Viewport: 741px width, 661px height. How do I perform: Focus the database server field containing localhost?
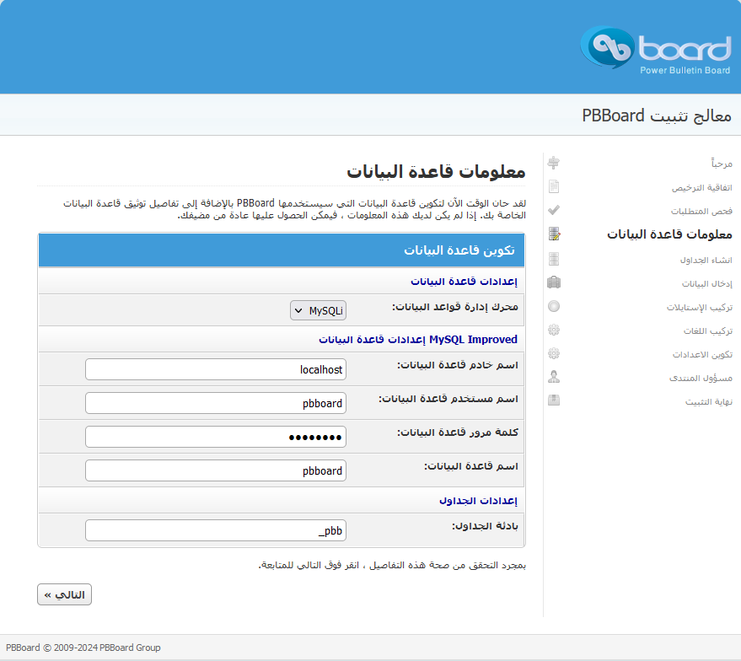tap(216, 369)
